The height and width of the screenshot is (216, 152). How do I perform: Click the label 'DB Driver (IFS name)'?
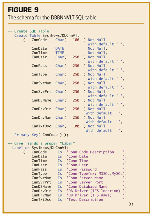(90, 195)
